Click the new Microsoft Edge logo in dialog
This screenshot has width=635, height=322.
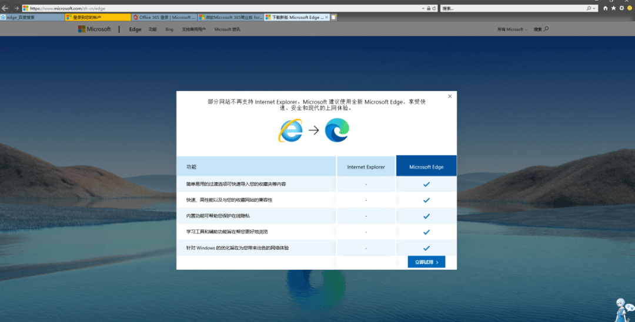point(337,130)
